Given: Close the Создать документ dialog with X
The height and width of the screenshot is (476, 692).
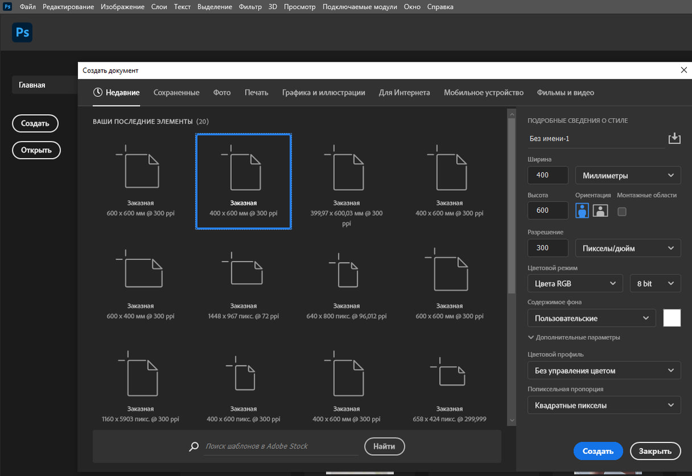Looking at the screenshot, I should 683,70.
